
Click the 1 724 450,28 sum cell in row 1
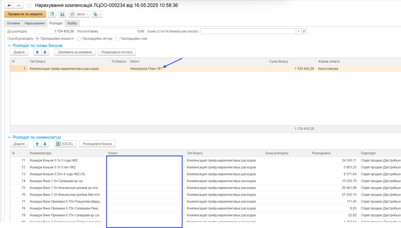tap(292, 69)
